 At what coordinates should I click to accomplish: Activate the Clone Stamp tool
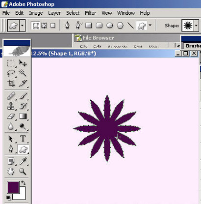coord(11,106)
